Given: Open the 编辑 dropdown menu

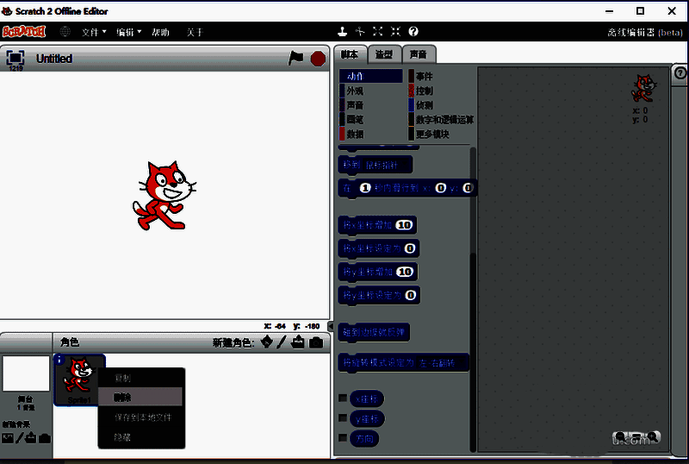Looking at the screenshot, I should pos(129,32).
